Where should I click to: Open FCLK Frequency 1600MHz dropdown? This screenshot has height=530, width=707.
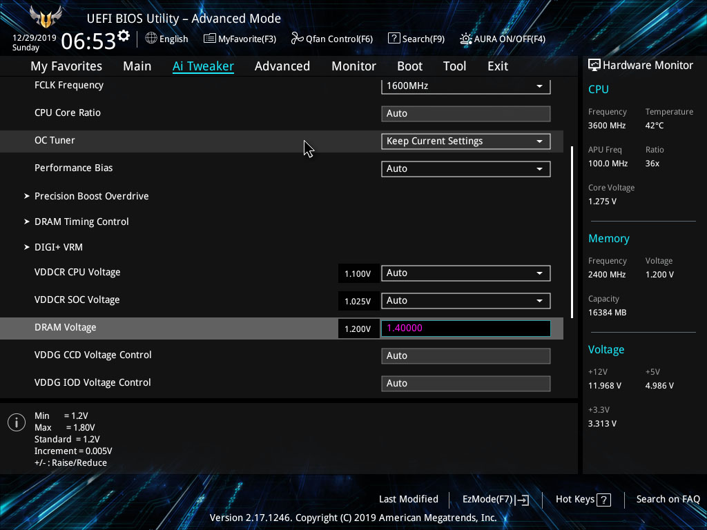[x=466, y=86]
